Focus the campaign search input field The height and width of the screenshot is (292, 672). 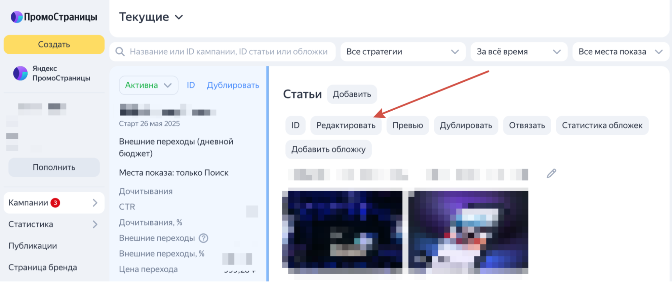pyautogui.click(x=223, y=52)
